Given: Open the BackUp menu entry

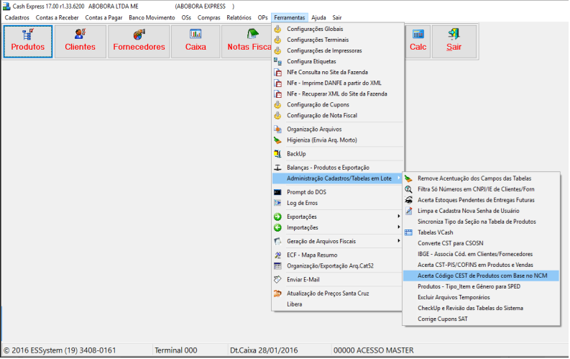Looking at the screenshot, I should click(x=296, y=154).
